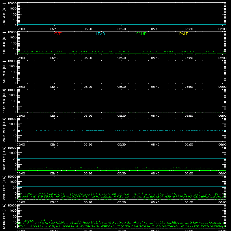Screen dimensions: 231x231
Task: Click the cyan flux trace in the 8800 MHz panel
Action: (122, 187)
